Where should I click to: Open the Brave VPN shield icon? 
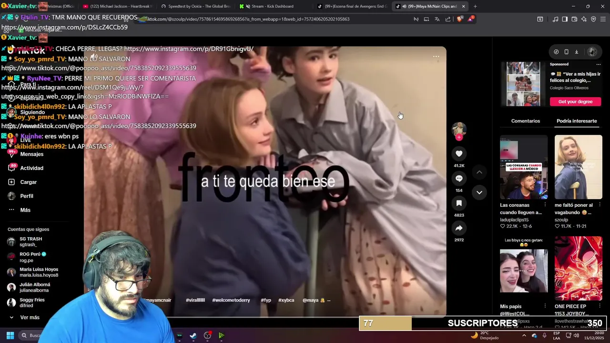pyautogui.click(x=593, y=19)
